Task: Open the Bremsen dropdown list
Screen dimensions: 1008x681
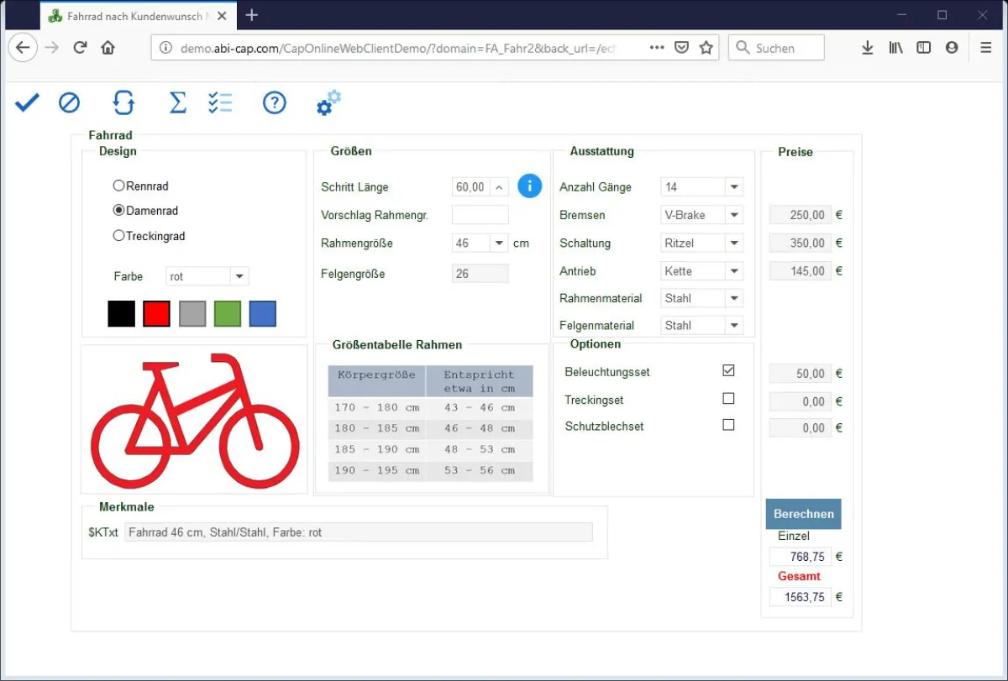Action: (733, 215)
